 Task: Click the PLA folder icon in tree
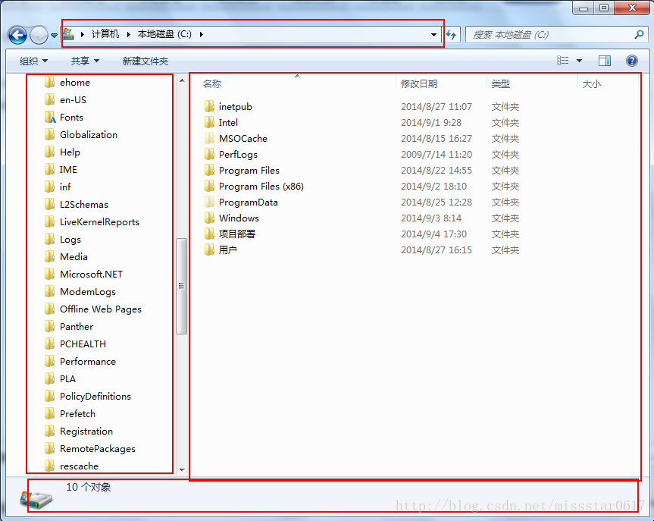(49, 379)
